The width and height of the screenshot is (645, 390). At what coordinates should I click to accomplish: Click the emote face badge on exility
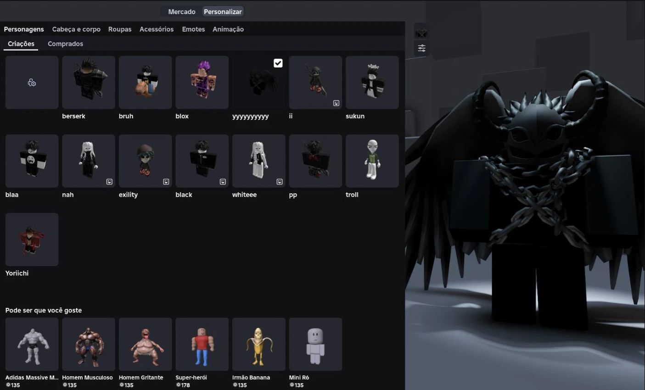[x=166, y=182]
